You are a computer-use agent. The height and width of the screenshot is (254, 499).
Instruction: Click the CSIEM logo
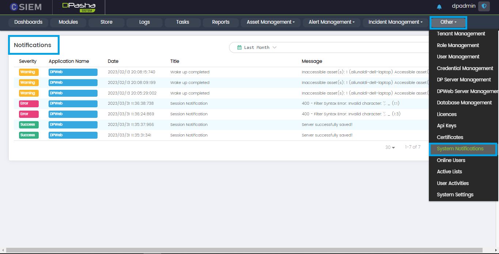click(26, 7)
